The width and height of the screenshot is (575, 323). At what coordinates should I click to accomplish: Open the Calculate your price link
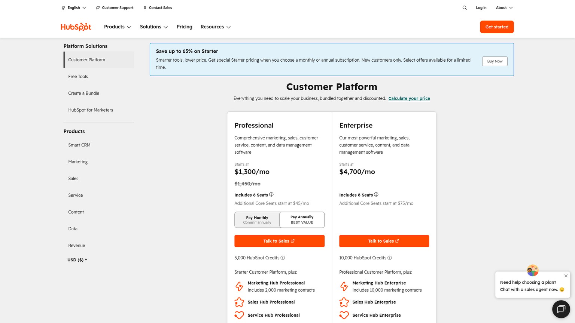point(409,99)
